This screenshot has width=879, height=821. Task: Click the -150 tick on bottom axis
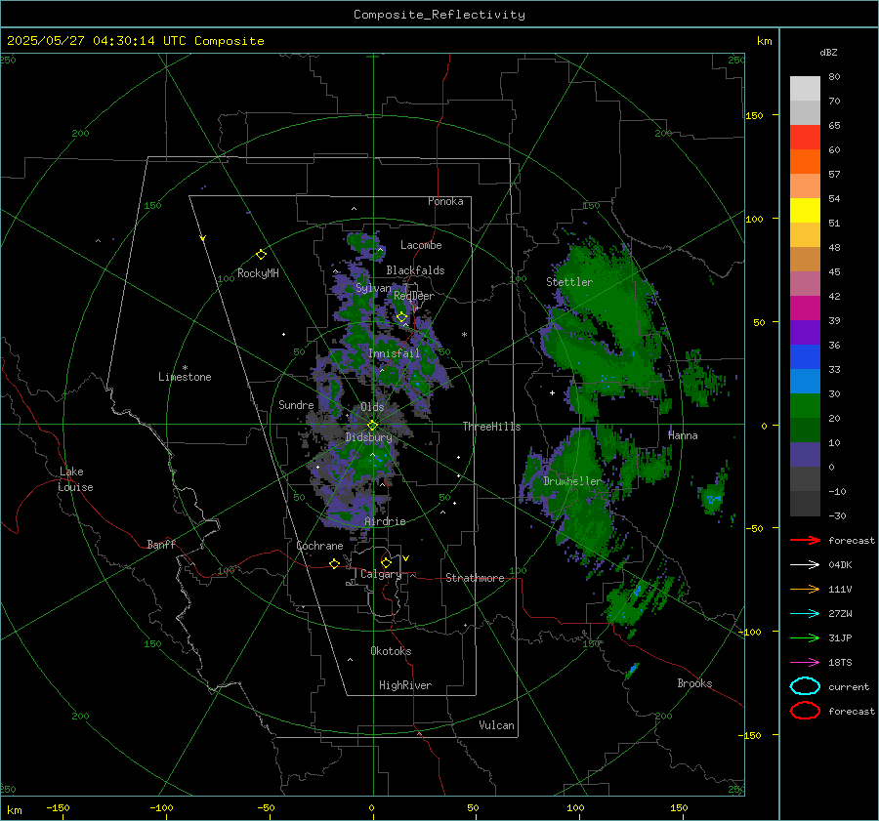click(58, 807)
